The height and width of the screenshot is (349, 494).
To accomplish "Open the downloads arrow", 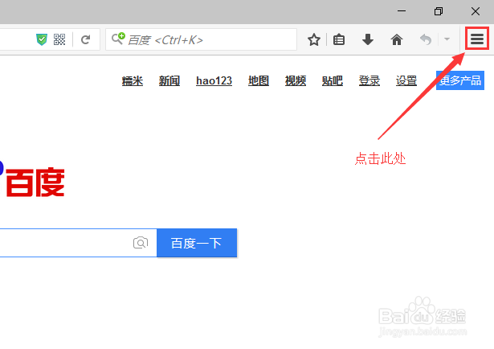I will tap(368, 39).
